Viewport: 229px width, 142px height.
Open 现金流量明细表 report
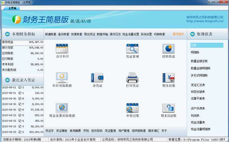pos(201,129)
